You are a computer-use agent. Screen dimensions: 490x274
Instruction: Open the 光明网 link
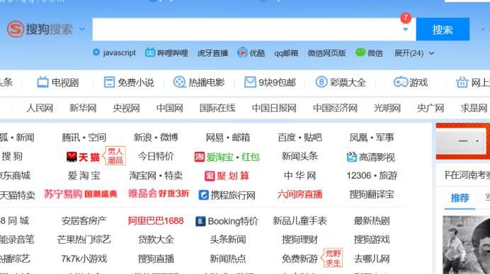387,108
